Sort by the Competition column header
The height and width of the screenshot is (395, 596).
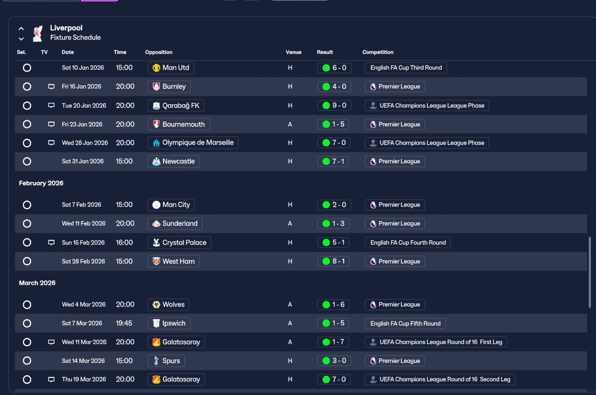click(378, 52)
